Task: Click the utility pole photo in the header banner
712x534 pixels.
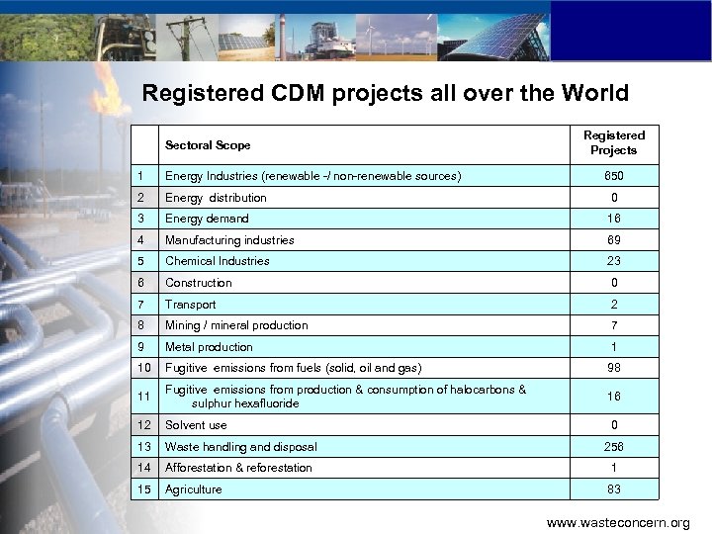Action: 187,38
